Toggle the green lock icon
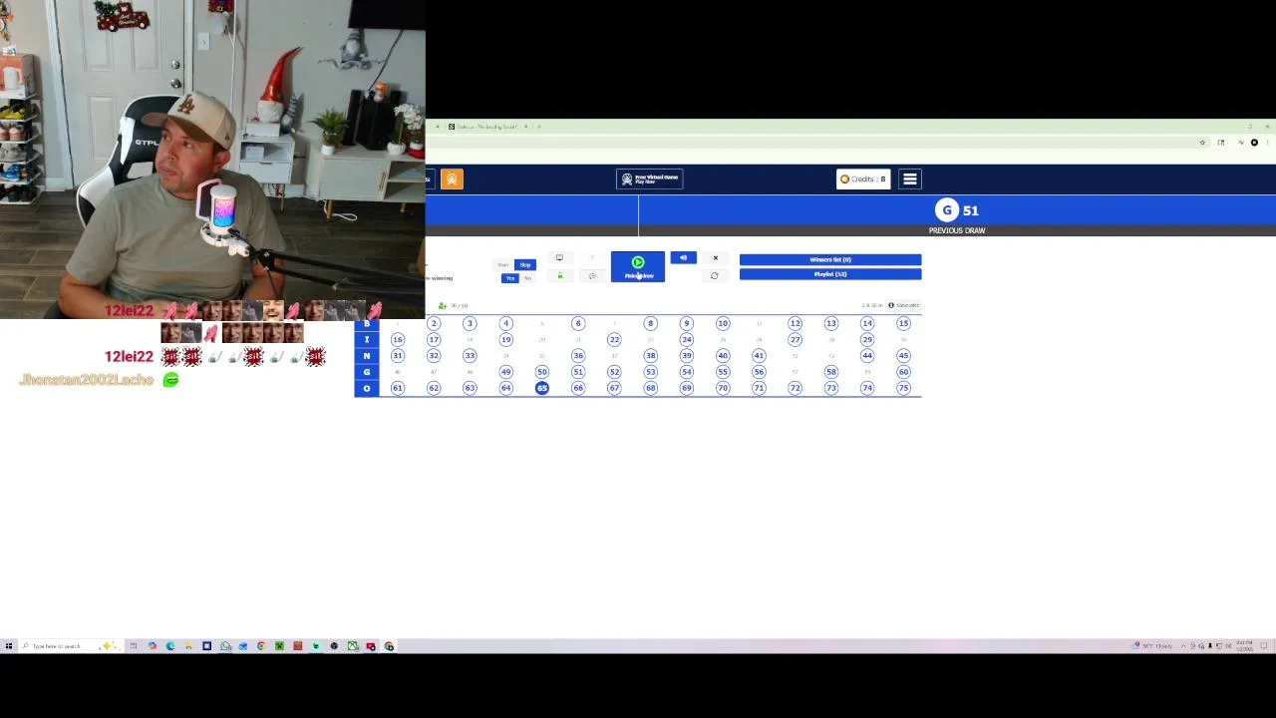The image size is (1276, 718). [x=559, y=276]
